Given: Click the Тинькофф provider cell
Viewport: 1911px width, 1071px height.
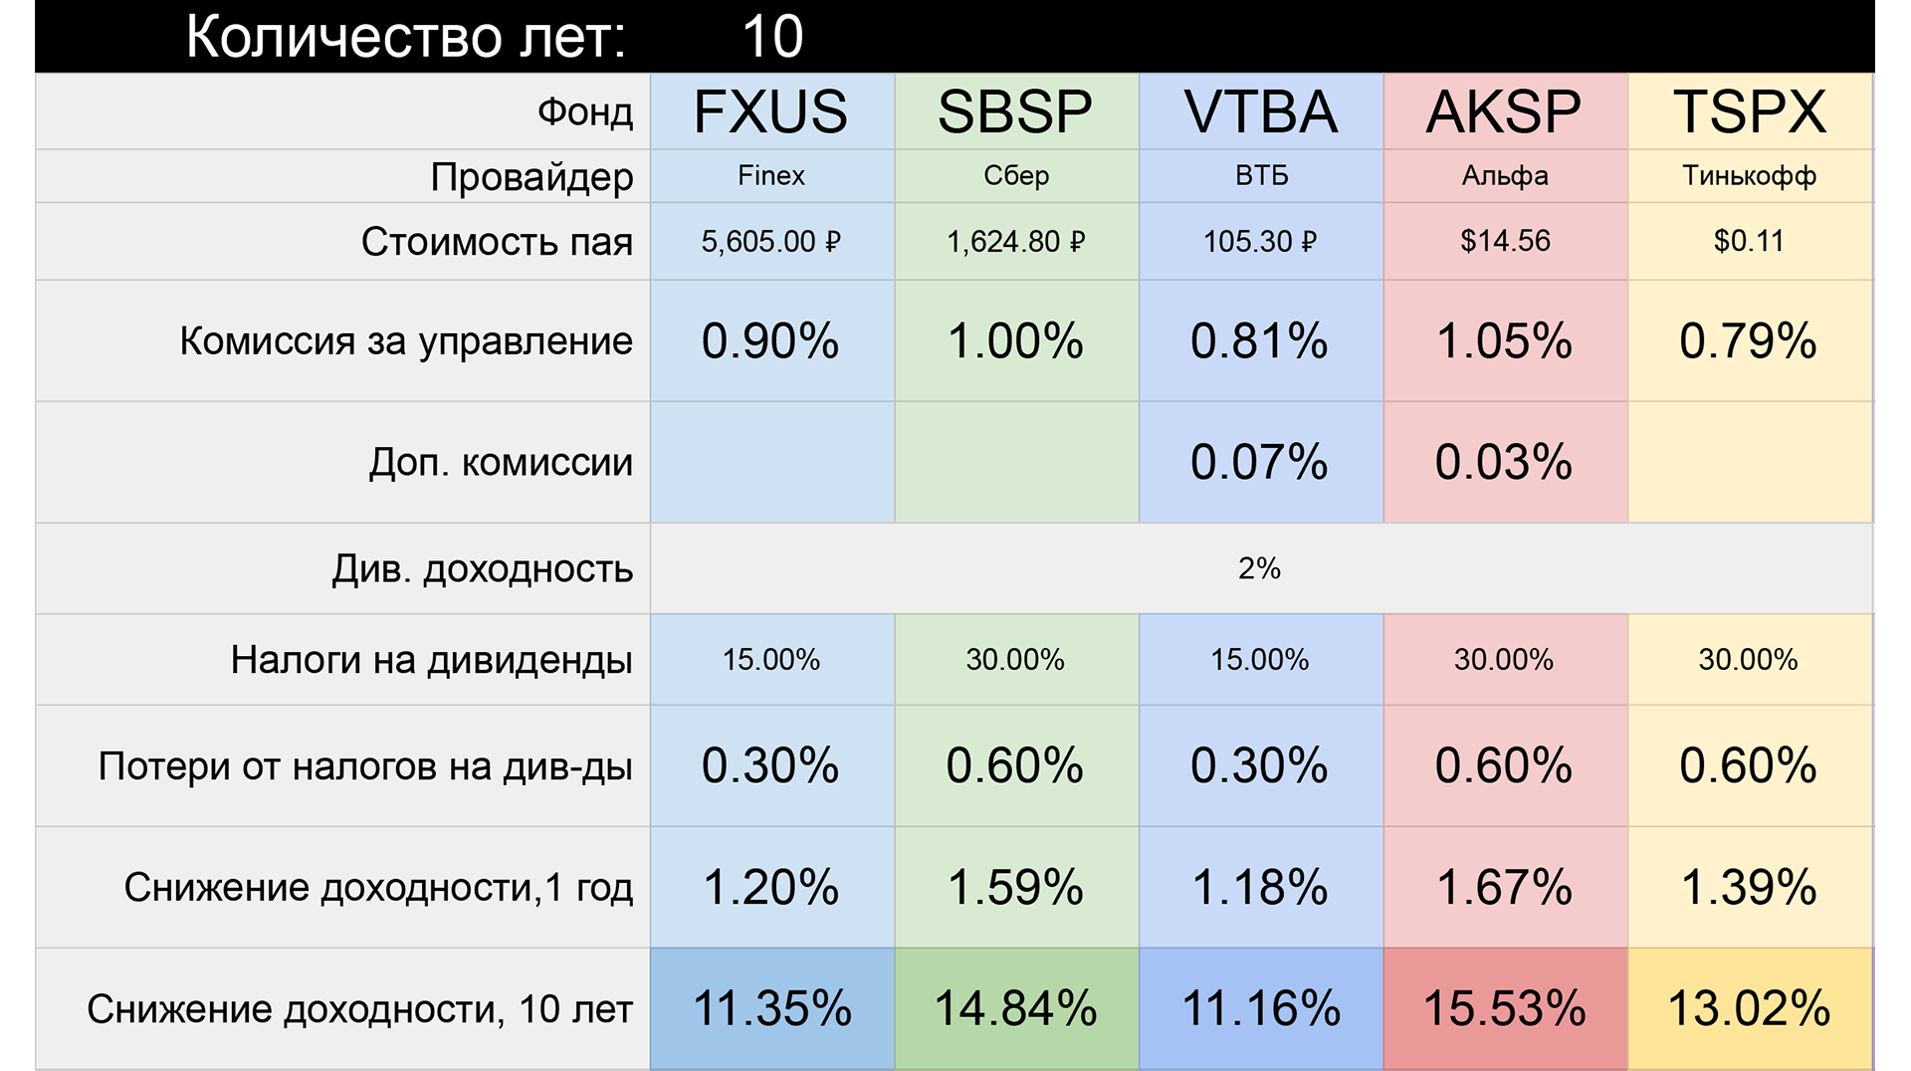Looking at the screenshot, I should tap(1749, 176).
